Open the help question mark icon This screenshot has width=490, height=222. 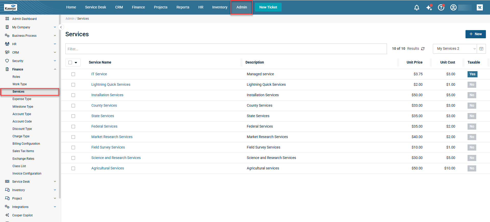coord(441,8)
